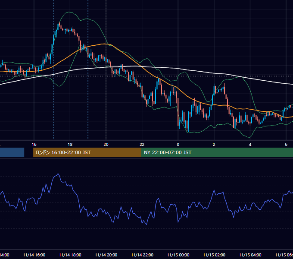The width and height of the screenshot is (293, 259).
Task: Click the hour label 20 on the upper axis
Action: click(x=106, y=145)
